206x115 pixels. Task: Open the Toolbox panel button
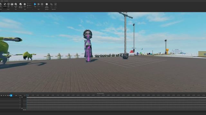(5, 5)
